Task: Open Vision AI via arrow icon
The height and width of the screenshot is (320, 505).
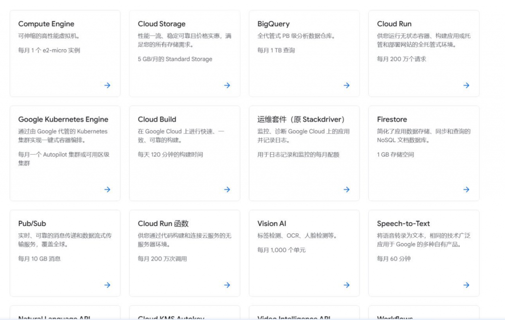Action: (x=346, y=285)
